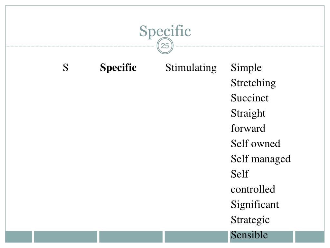Screen dimensions: 330x248
Task: Click the 'Self managed' entry
Action: [260, 159]
